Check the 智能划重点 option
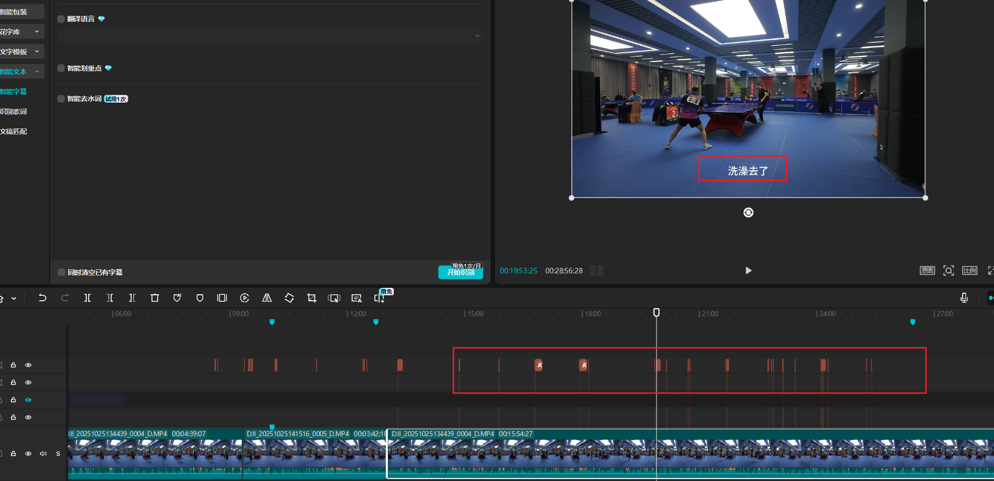994x481 pixels. 61,68
